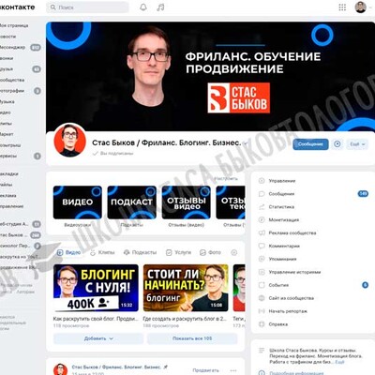This screenshot has width=375, height=375.
Task: Click the play icon beside Сообщение button
Action: [337, 144]
